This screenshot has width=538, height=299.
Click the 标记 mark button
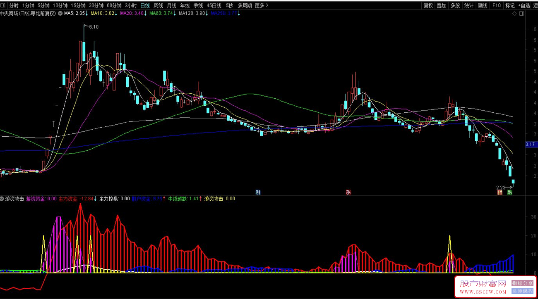coord(510,5)
